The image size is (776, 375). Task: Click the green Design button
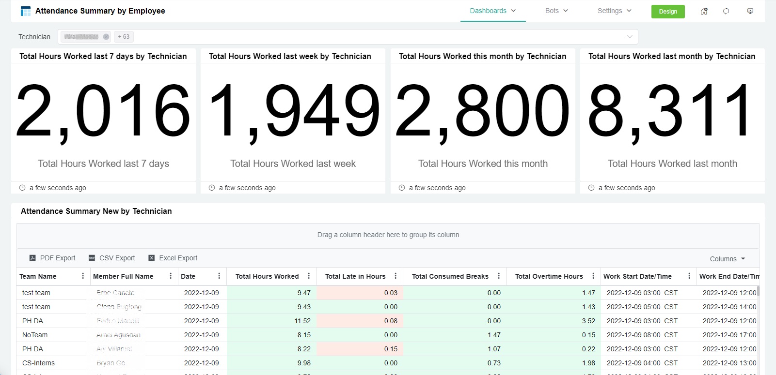(667, 12)
